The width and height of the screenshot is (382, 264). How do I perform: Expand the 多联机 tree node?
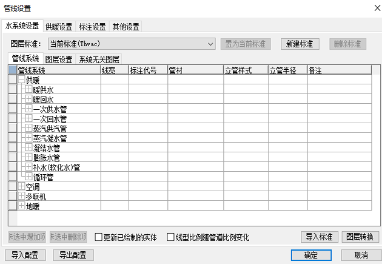click(22, 197)
